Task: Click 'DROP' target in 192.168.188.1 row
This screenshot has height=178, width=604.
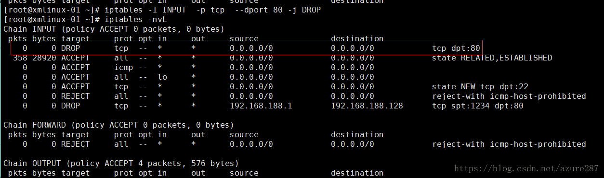Action: [71, 106]
